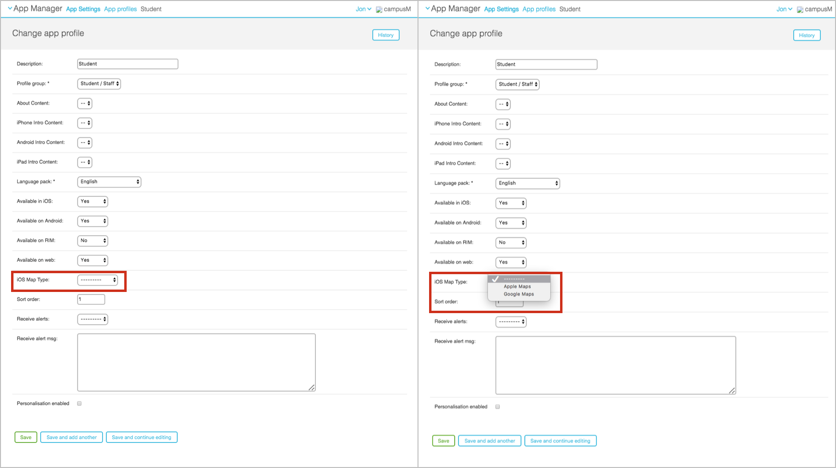Go to App profiles in left panel
836x468 pixels.
pos(120,9)
